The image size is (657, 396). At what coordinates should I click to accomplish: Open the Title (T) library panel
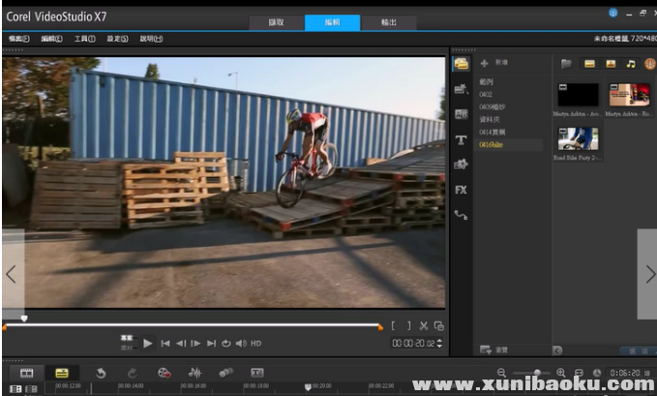[462, 139]
